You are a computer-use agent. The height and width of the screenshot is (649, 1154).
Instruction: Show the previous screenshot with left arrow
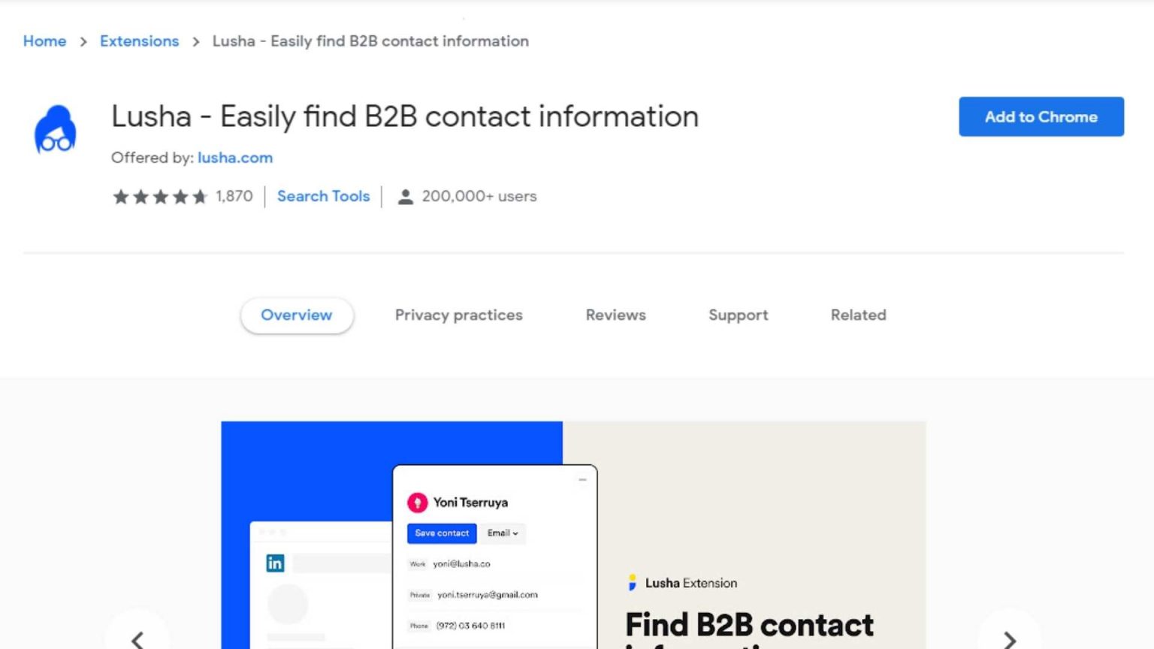pyautogui.click(x=137, y=638)
